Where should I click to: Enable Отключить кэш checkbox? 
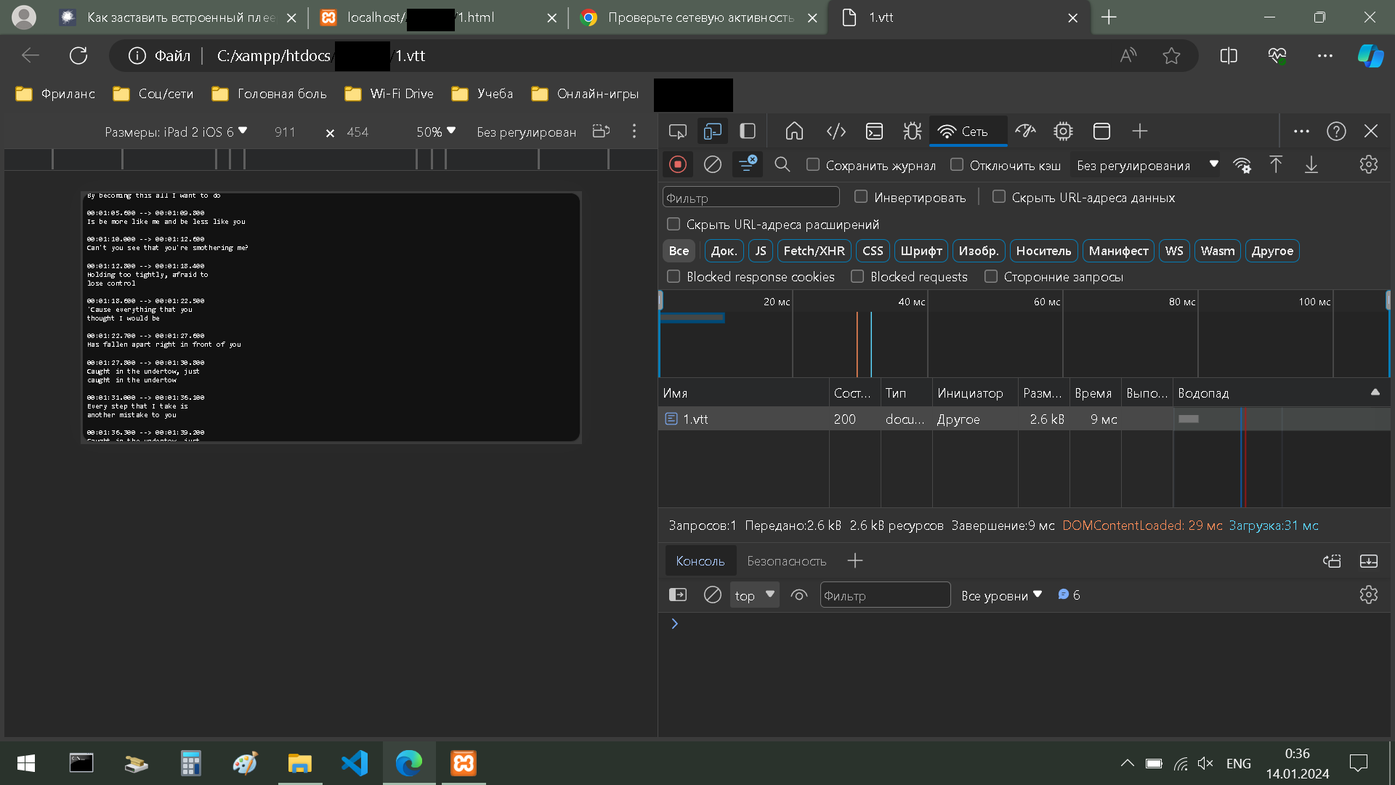957,165
